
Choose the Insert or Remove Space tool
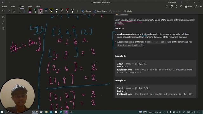pos(25,11)
